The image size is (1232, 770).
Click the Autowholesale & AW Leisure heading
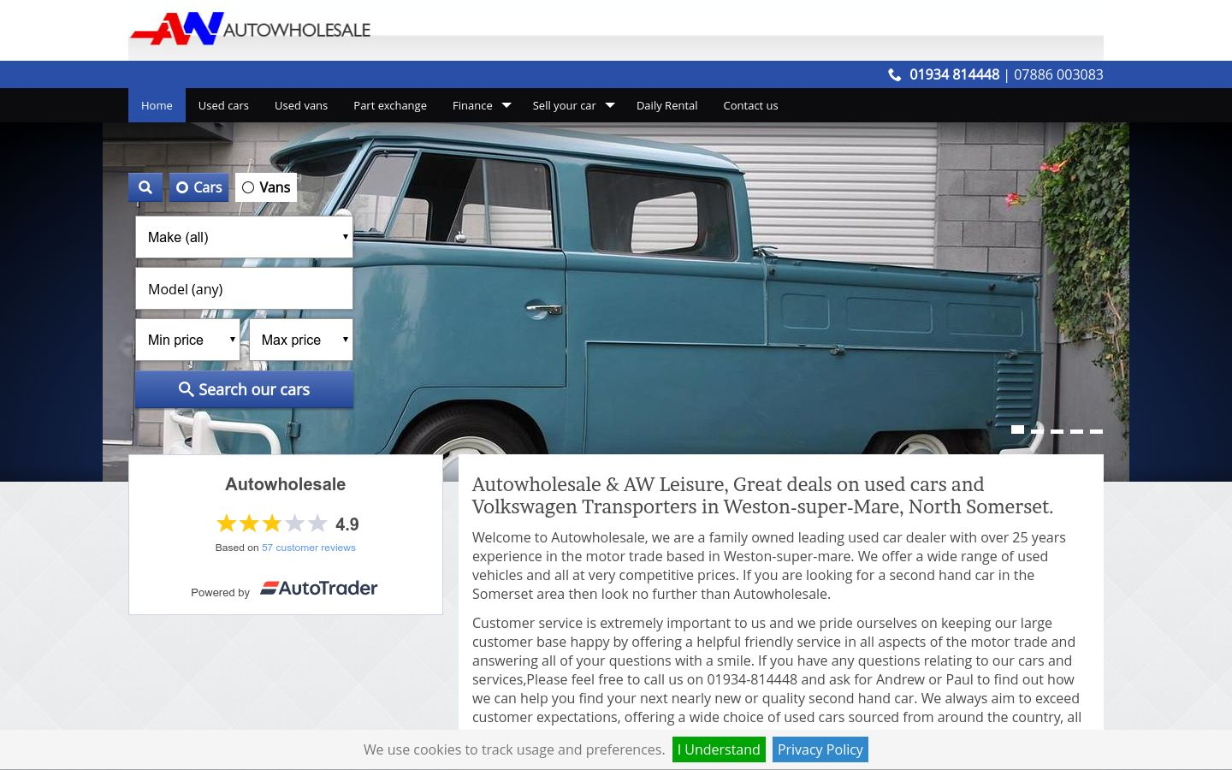pos(762,495)
